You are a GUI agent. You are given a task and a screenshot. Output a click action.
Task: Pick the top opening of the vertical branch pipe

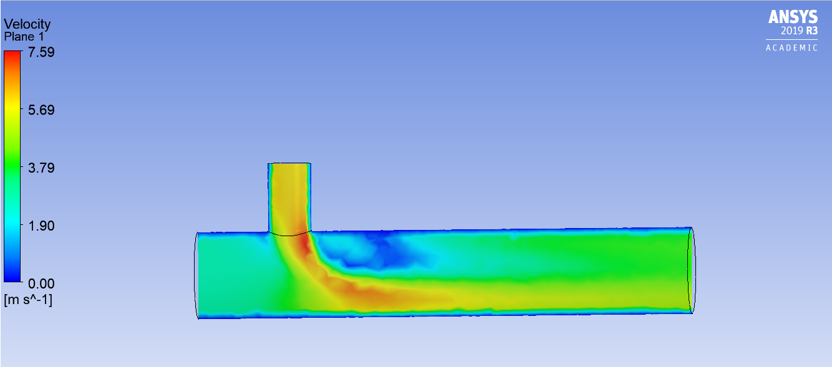(x=289, y=164)
